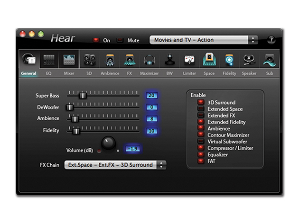Viewport: 299px width, 224px height.
Task: Click the Fidelity value field 10
Action: tap(151, 131)
